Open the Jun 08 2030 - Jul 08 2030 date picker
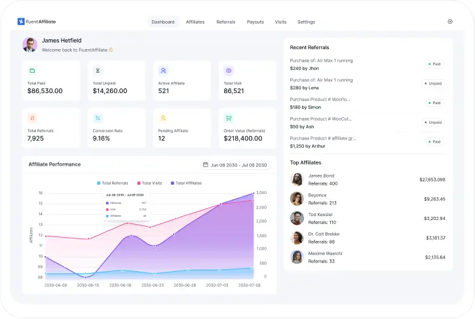Screen dimensions: 475x319 [x=235, y=165]
